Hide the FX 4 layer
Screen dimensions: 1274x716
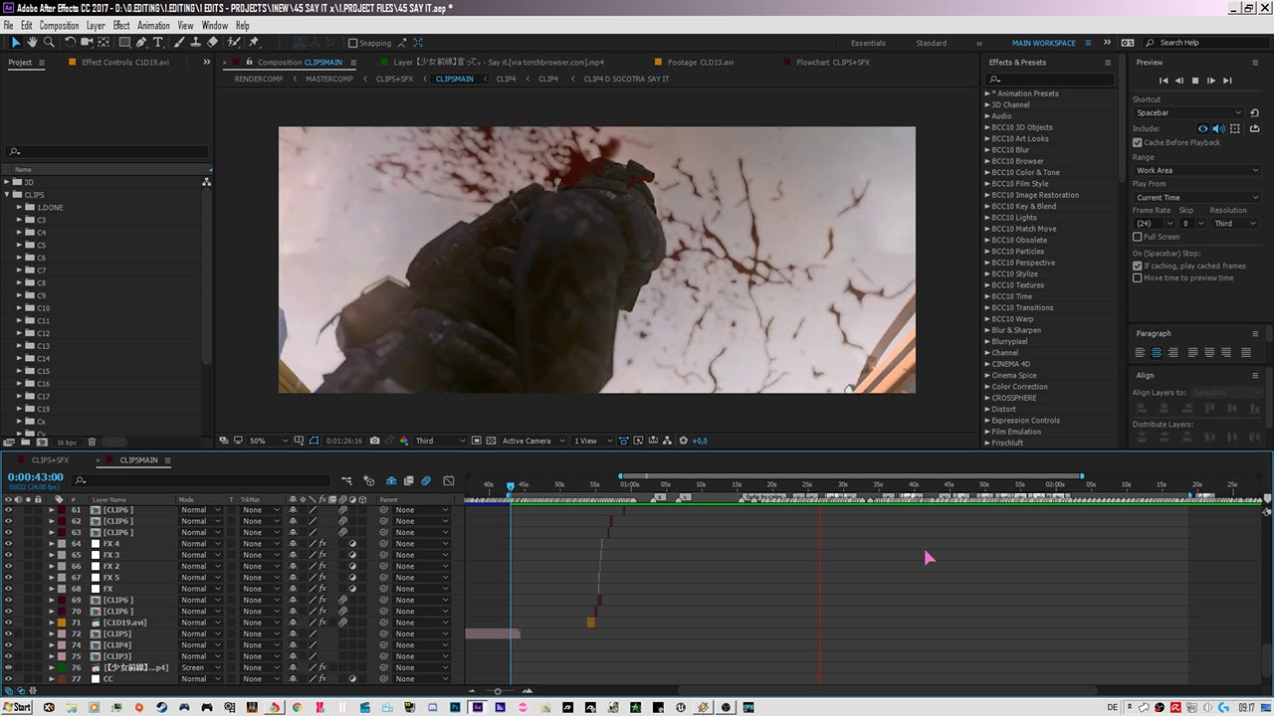[x=8, y=544]
